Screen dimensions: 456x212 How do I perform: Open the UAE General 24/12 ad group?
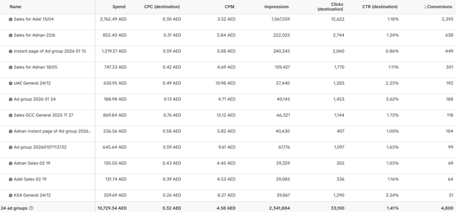pyautogui.click(x=32, y=83)
